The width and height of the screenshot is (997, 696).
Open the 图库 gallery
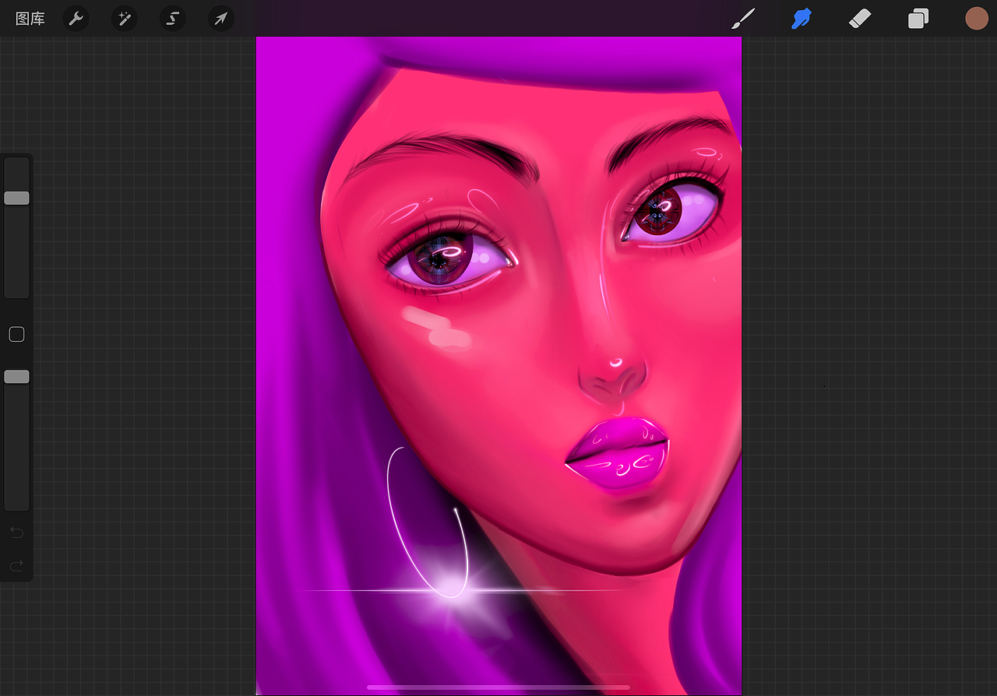(x=30, y=19)
